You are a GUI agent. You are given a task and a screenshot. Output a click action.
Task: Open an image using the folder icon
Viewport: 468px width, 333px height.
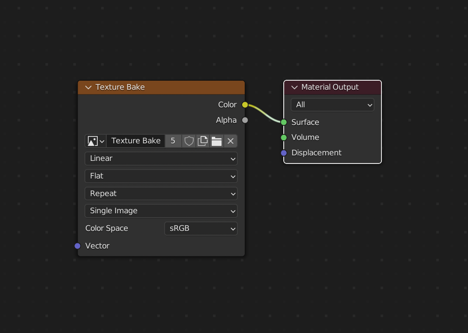(x=216, y=141)
